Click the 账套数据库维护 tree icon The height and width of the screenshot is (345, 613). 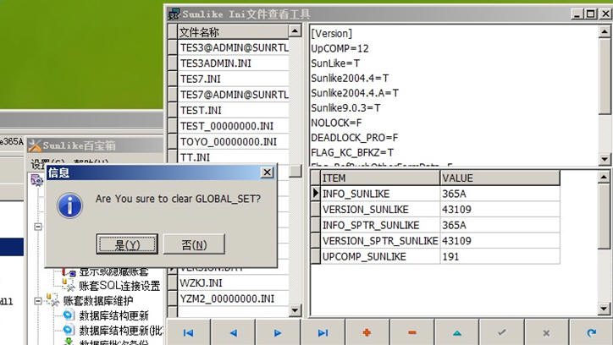click(x=52, y=299)
